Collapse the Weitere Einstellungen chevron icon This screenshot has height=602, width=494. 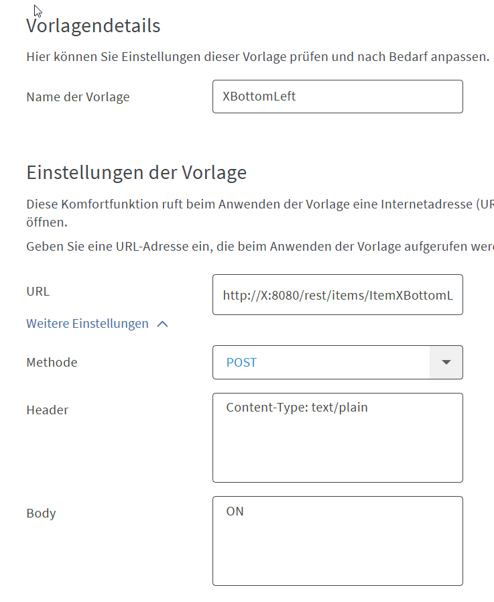click(x=162, y=324)
